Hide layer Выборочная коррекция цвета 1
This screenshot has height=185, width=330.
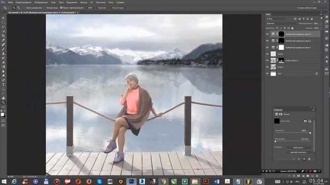(x=267, y=47)
